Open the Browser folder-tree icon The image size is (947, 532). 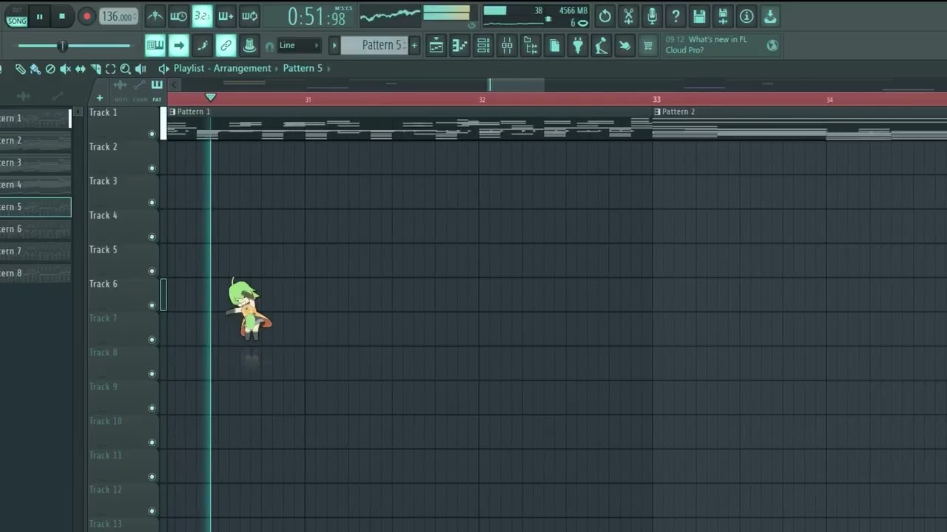530,46
